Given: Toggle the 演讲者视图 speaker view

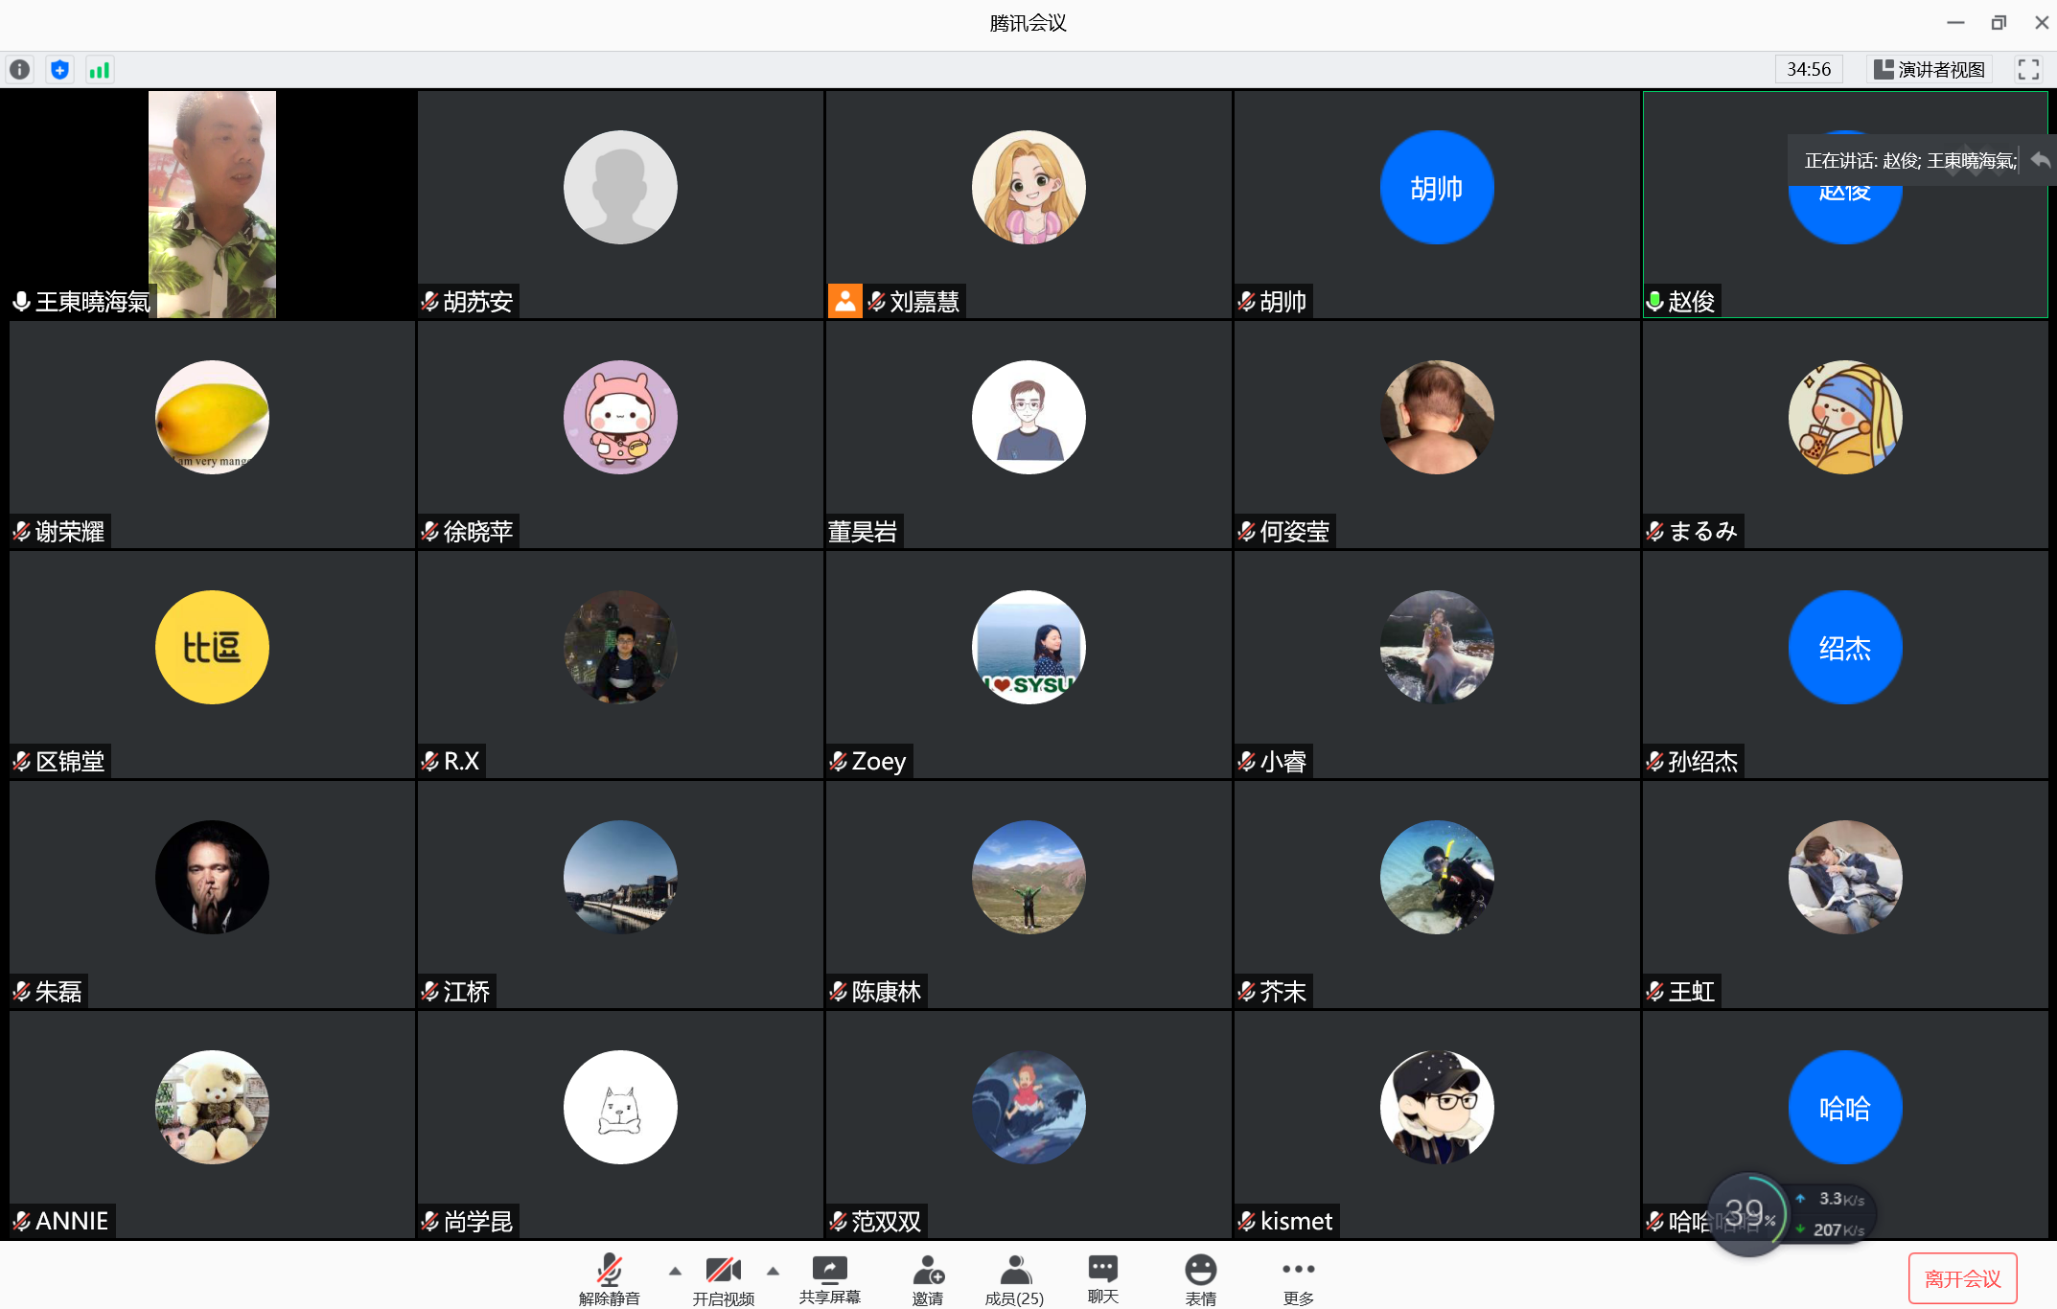Looking at the screenshot, I should 1930,69.
